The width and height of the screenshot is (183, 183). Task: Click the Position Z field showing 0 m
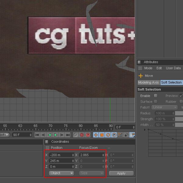click(61, 167)
